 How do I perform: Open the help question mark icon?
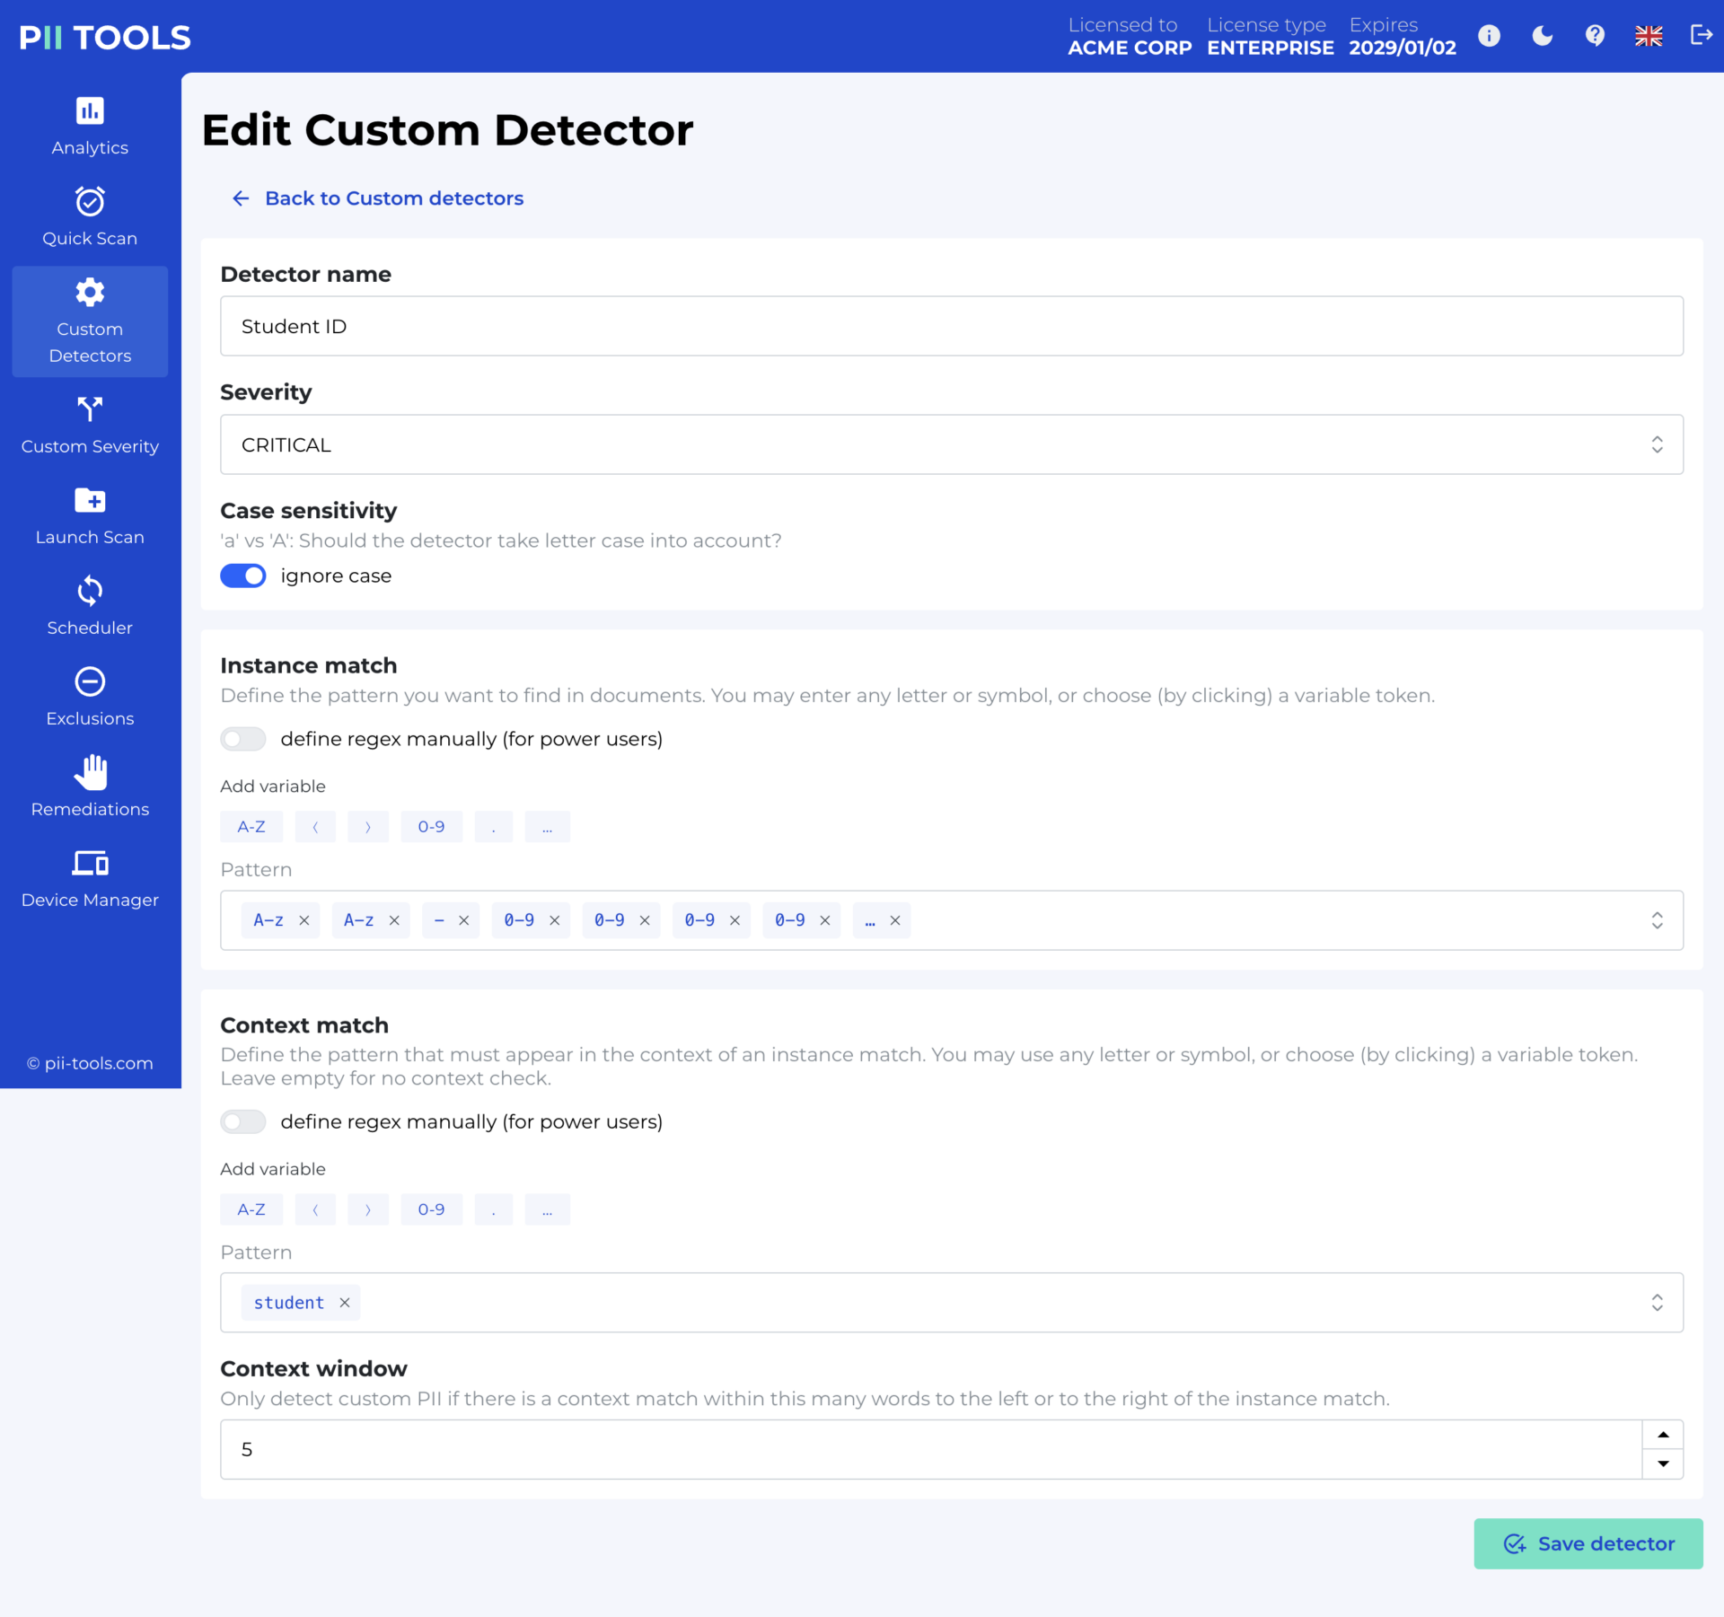click(x=1595, y=36)
